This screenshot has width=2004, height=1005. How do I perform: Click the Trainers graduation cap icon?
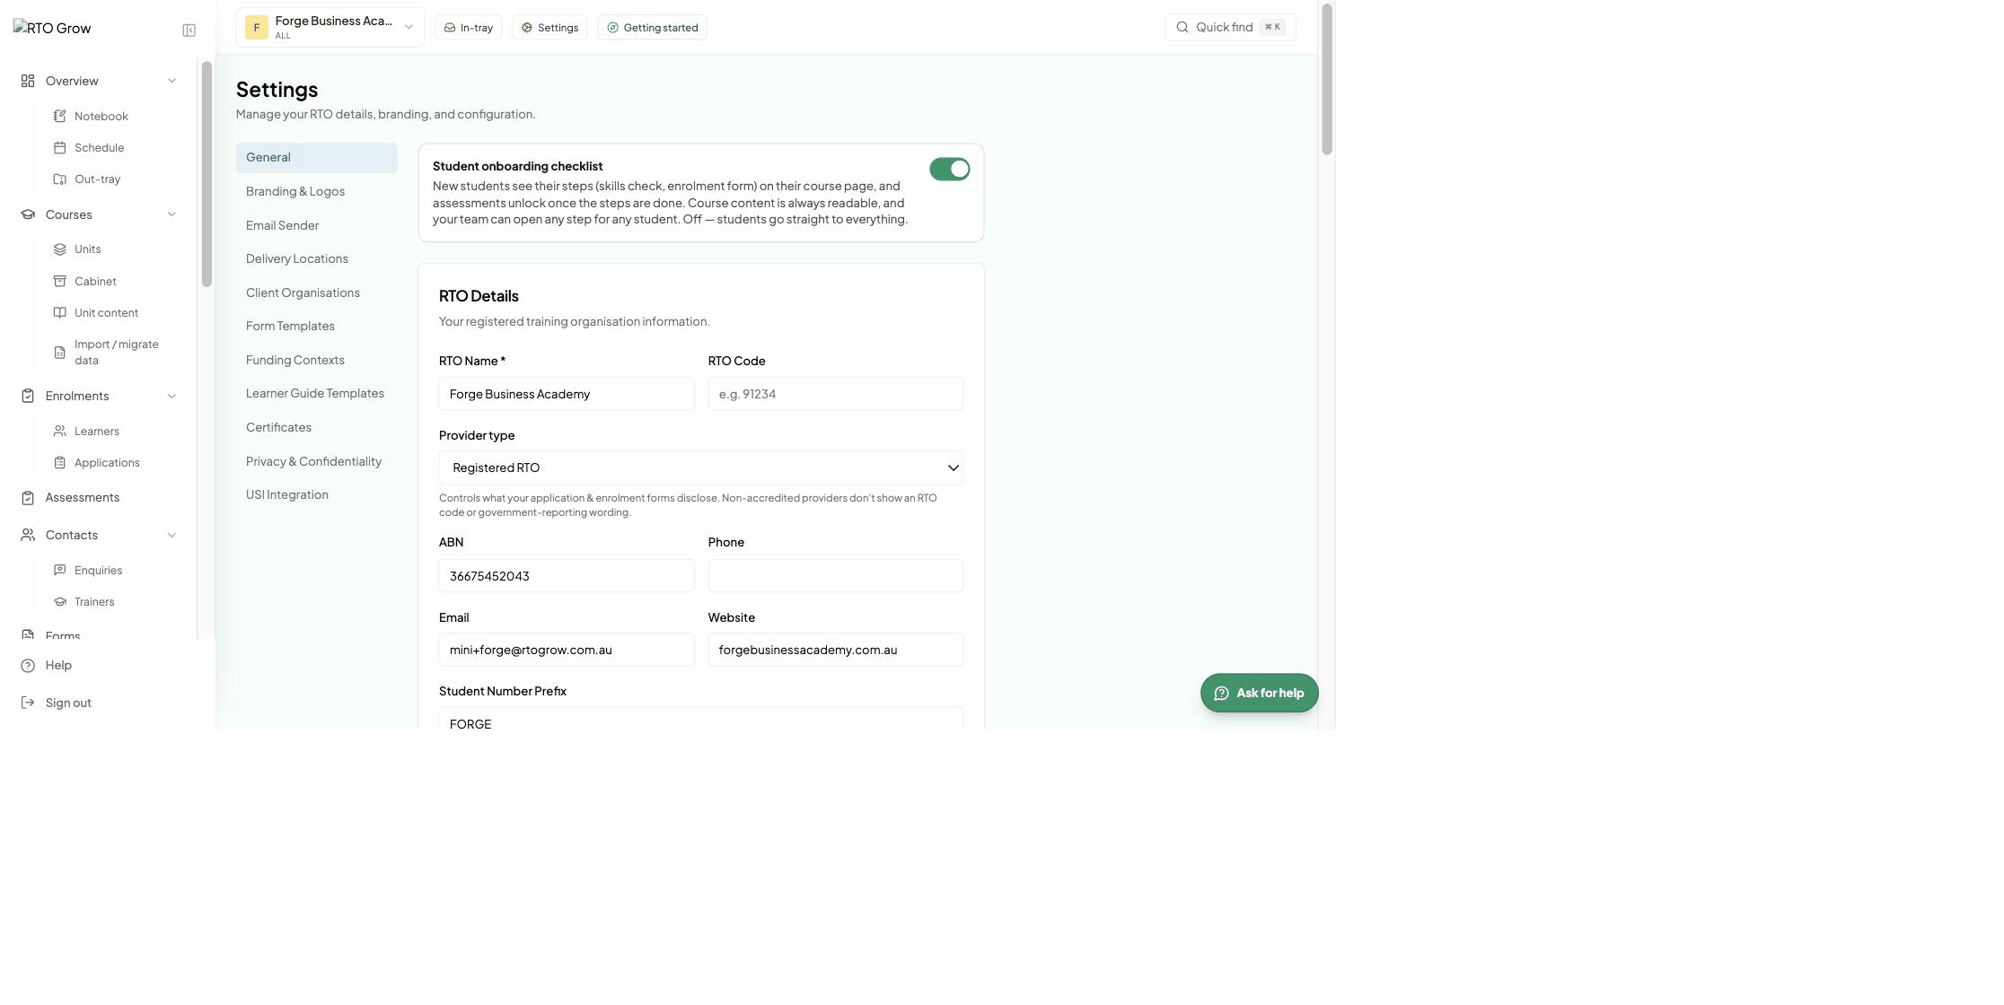tap(60, 602)
